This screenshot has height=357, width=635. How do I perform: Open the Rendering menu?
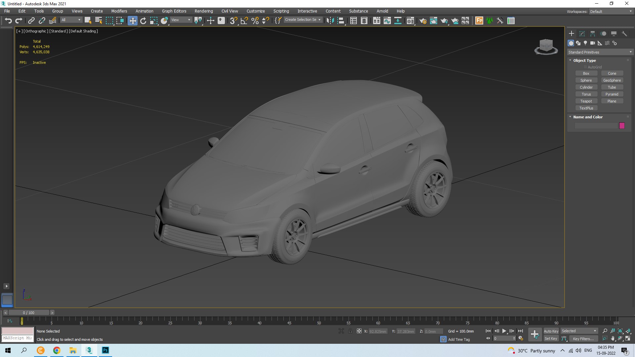coord(204,11)
